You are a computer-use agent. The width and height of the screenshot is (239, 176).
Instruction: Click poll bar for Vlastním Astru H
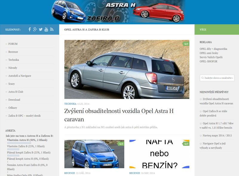[19, 143]
